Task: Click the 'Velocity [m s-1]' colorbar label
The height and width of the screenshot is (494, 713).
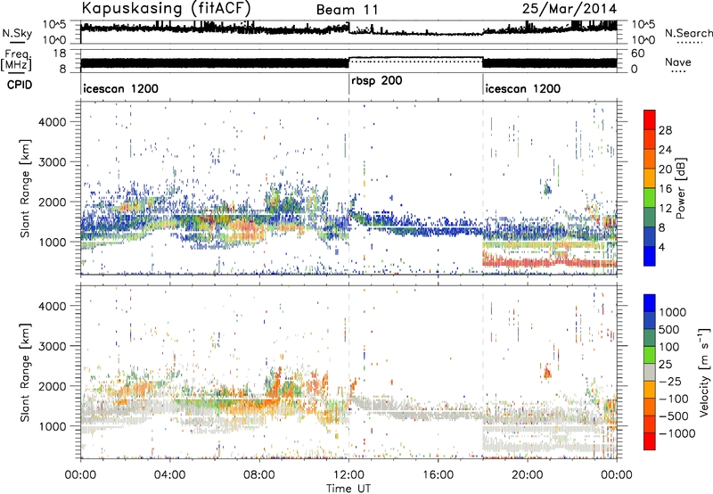Action: pyautogui.click(x=704, y=372)
